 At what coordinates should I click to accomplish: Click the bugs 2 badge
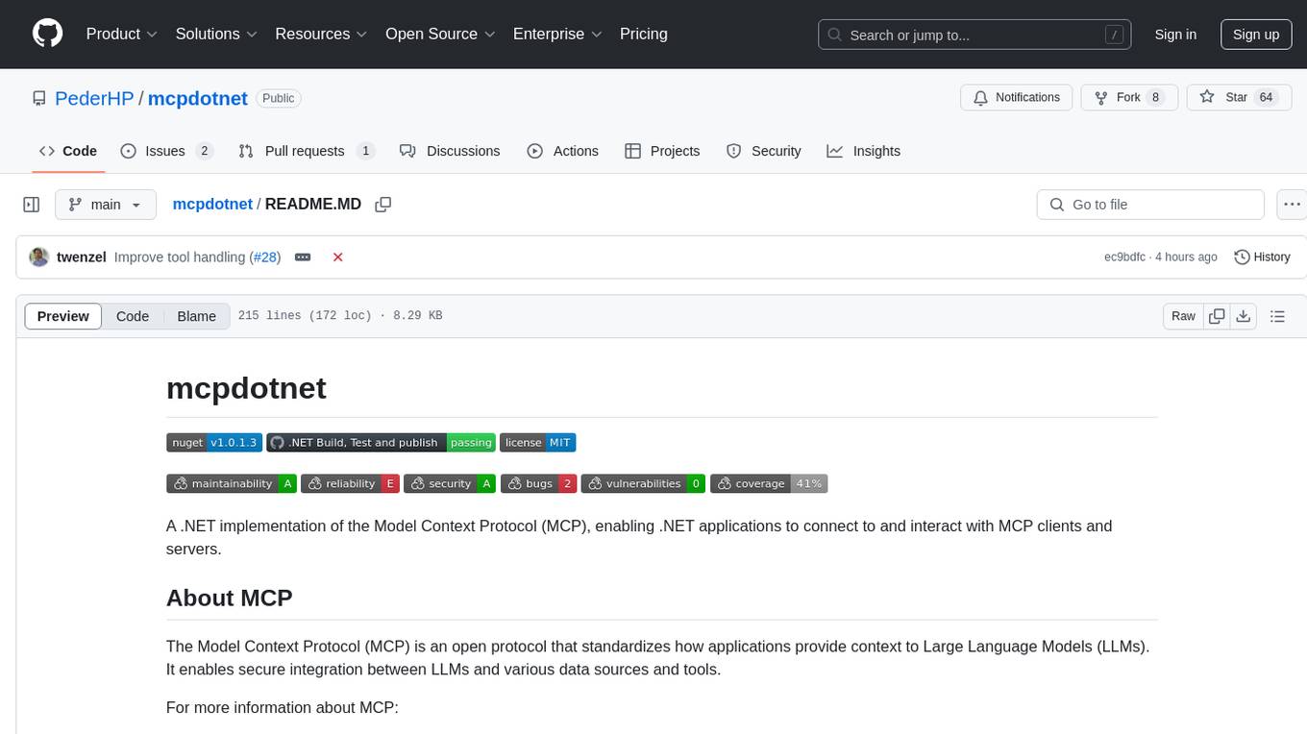pyautogui.click(x=538, y=484)
